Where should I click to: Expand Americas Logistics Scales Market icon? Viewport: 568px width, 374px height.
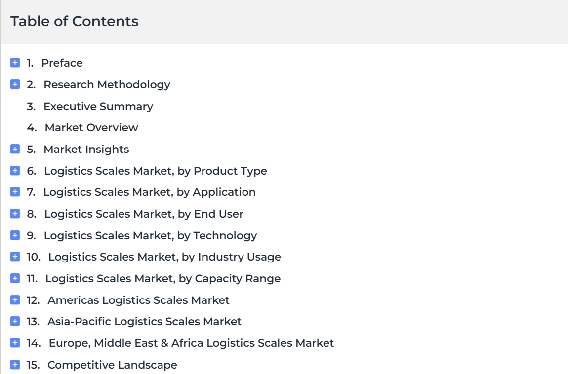[x=15, y=300]
